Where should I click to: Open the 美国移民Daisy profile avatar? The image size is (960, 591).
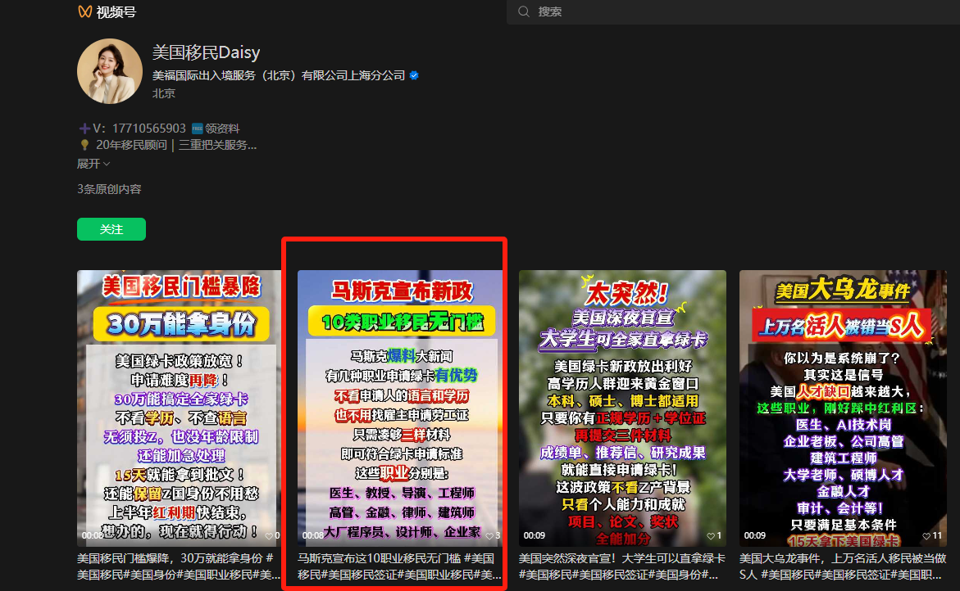[x=110, y=71]
